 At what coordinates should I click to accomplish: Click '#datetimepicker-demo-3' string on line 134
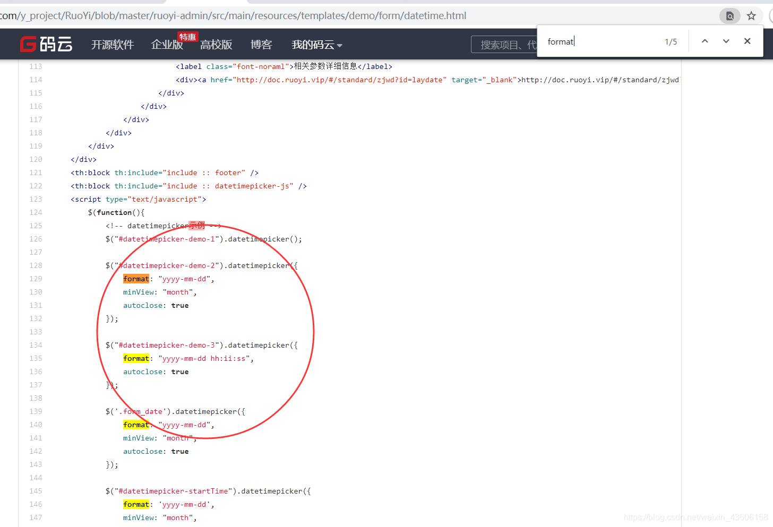(x=167, y=345)
